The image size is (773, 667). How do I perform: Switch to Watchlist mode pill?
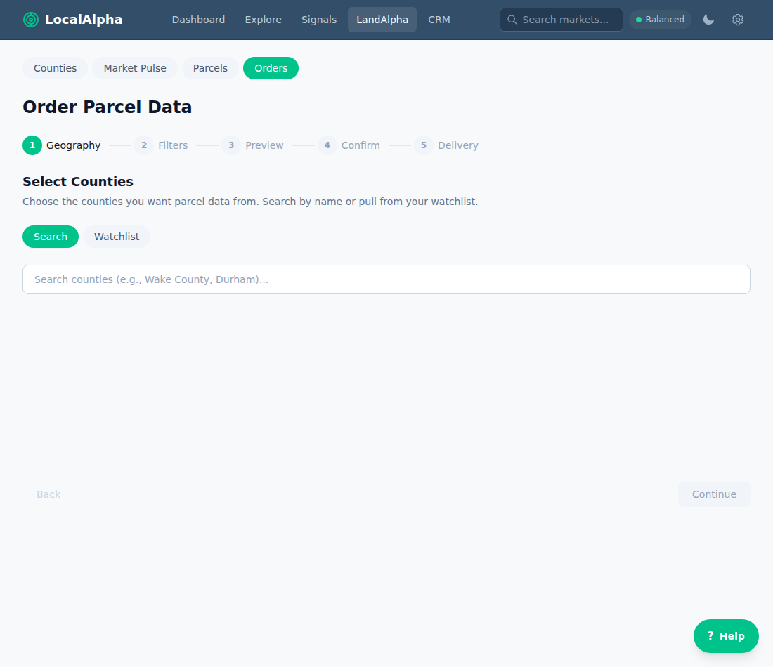pyautogui.click(x=117, y=237)
